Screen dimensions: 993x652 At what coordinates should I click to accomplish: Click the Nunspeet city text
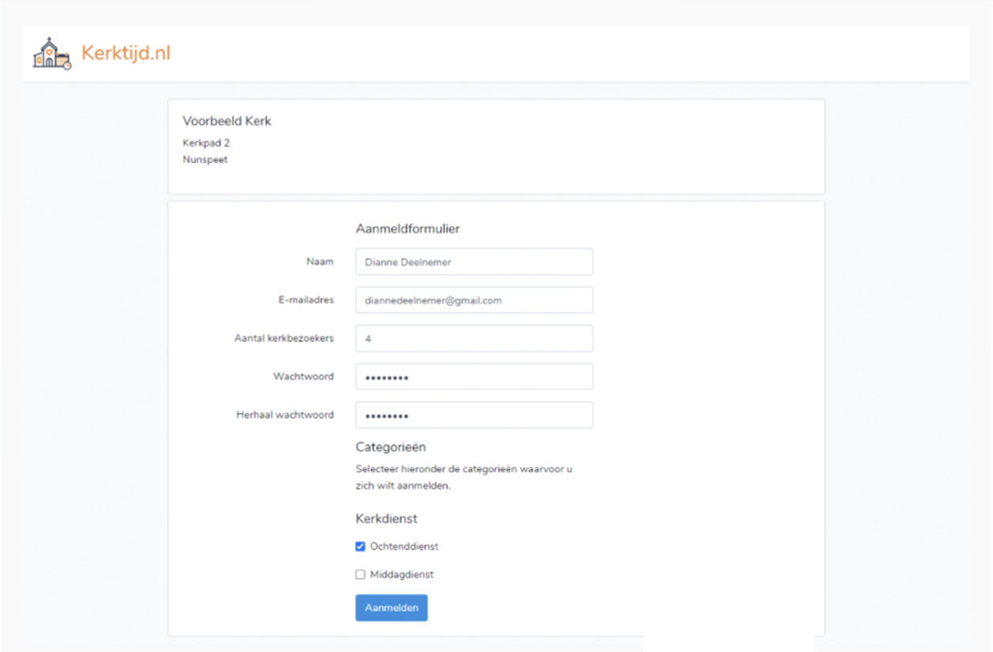point(205,159)
